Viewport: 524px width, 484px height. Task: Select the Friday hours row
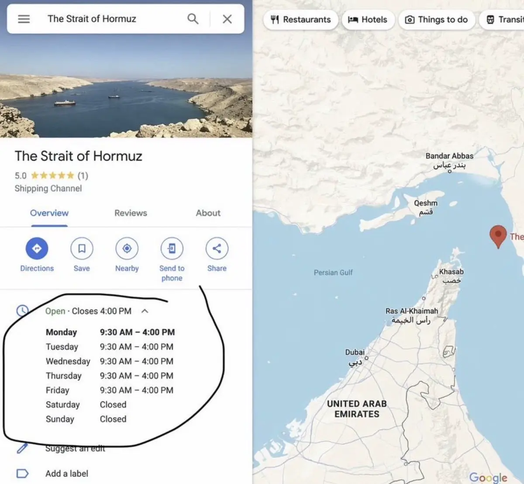(x=110, y=390)
